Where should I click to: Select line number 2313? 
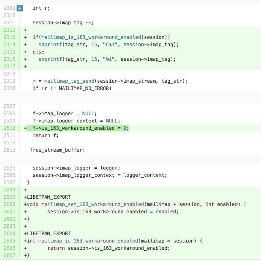click(x=9, y=37)
